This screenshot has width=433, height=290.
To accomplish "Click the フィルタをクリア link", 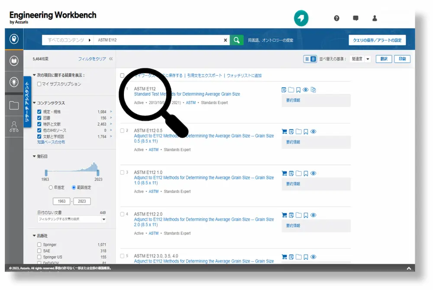I will [92, 59].
